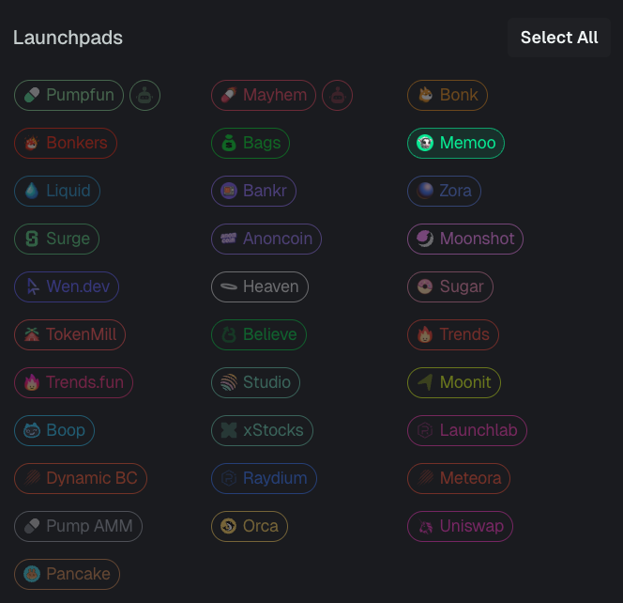This screenshot has height=603, width=623.
Task: Enable the Boop launchpad filter
Action: (x=54, y=431)
